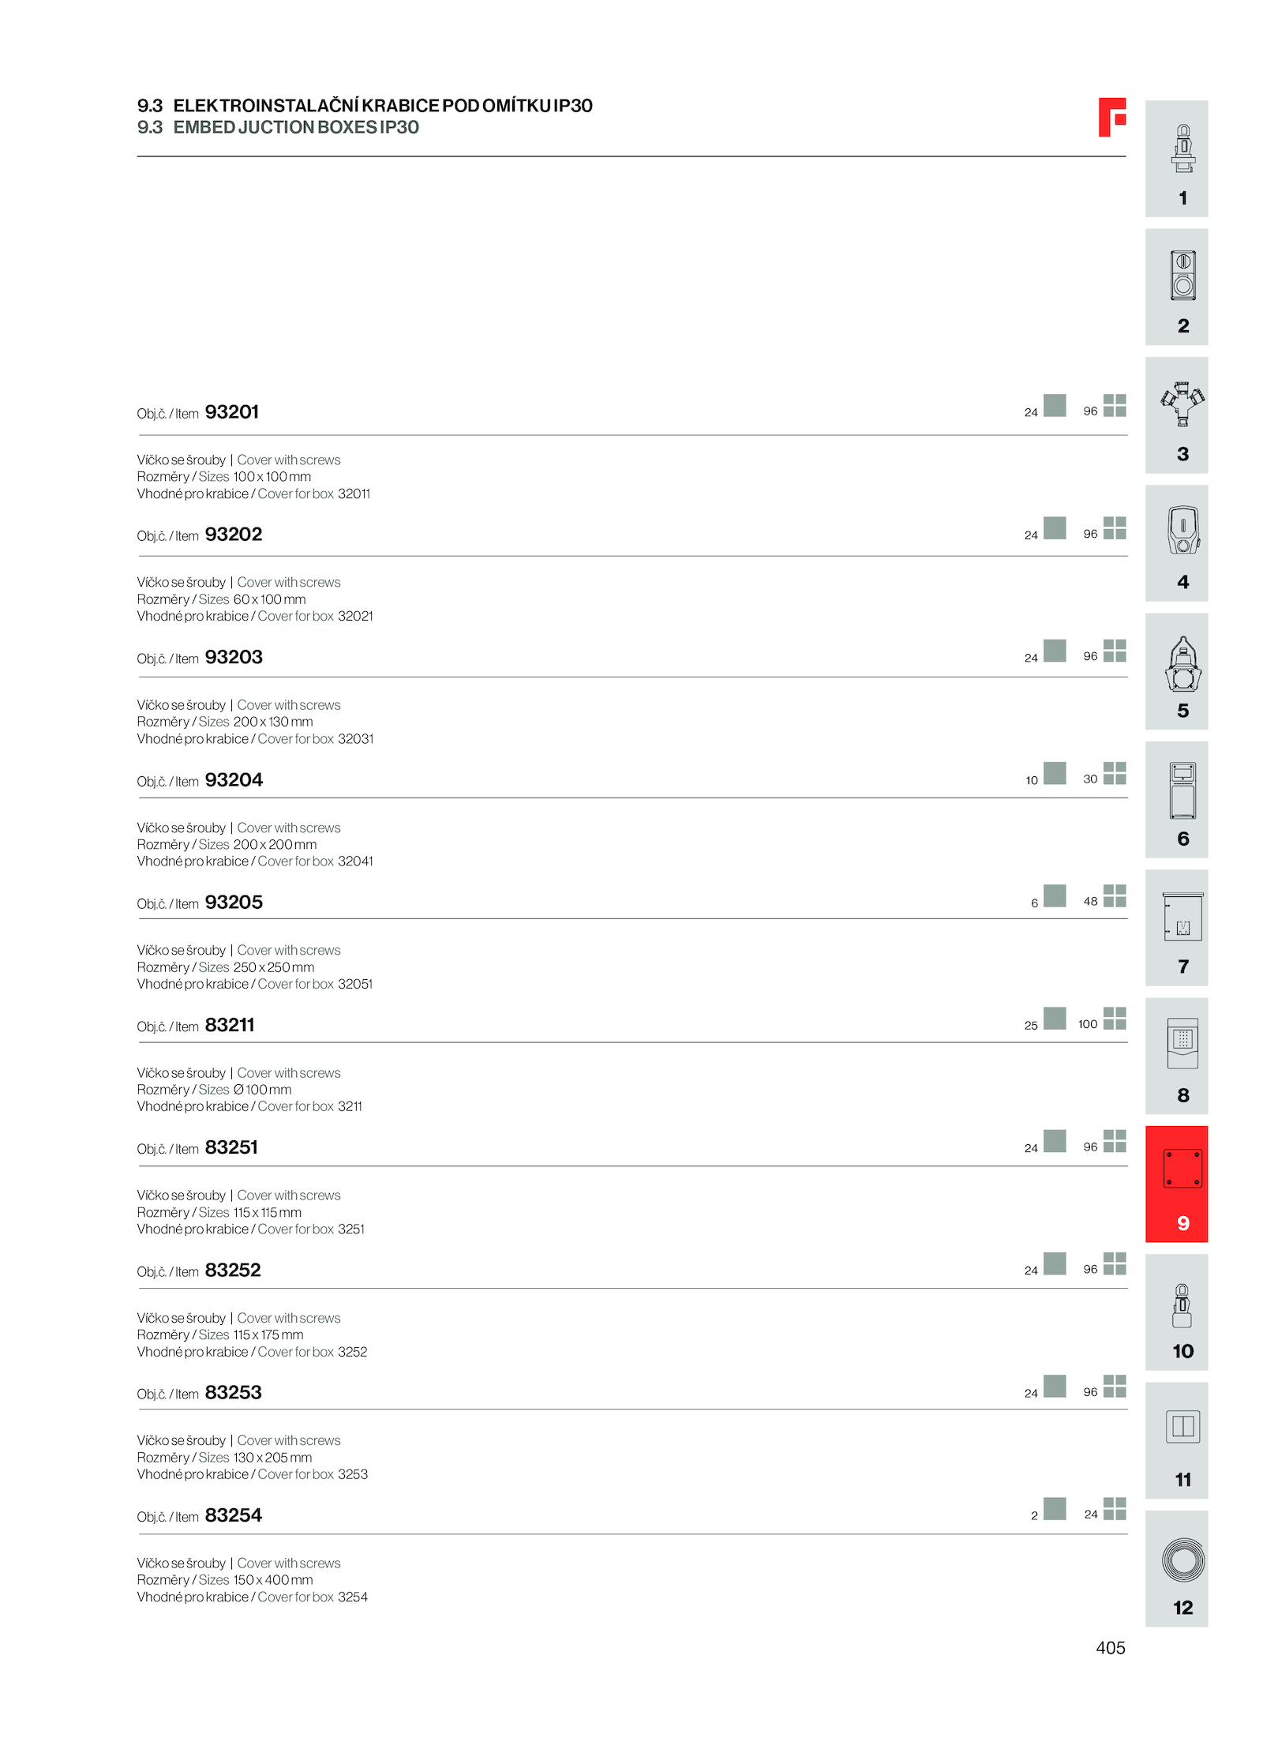Screen dimensions: 1263x1753
Task: Jump to section 10 connector tab
Action: pos(1176,1312)
